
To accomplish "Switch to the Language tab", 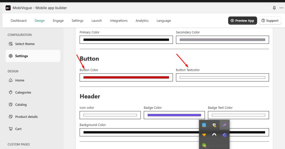I will tap(164, 21).
